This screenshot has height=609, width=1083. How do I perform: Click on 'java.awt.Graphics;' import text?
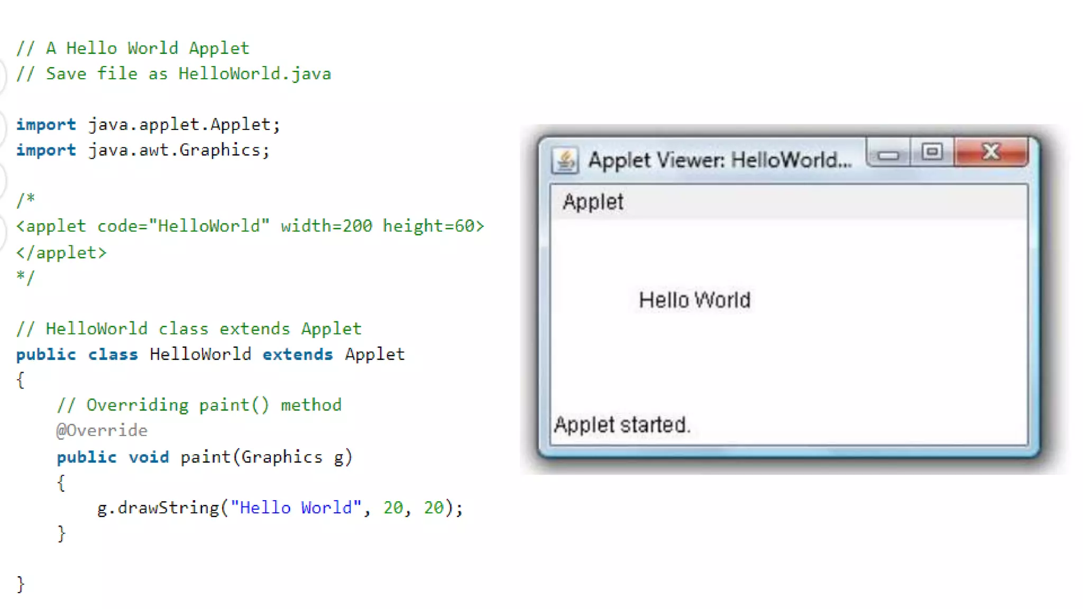pos(179,150)
